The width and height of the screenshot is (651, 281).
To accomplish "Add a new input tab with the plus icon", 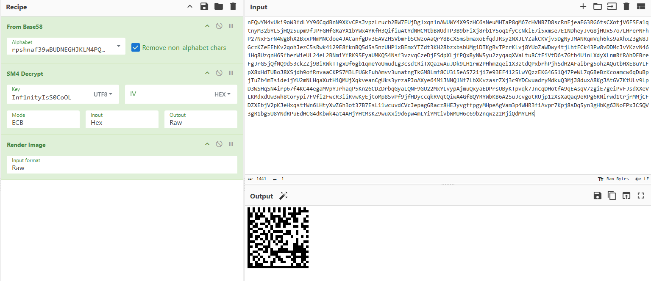I will [x=583, y=6].
